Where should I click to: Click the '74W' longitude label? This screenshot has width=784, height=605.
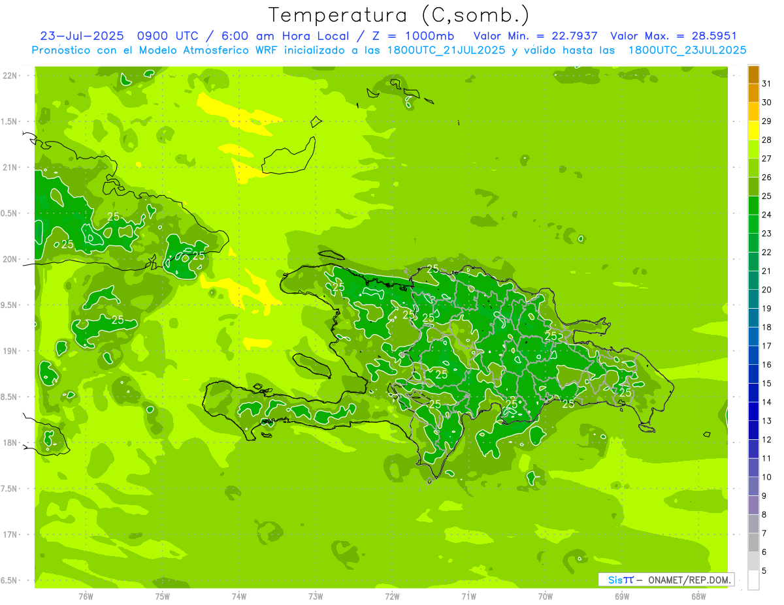pyautogui.click(x=239, y=597)
